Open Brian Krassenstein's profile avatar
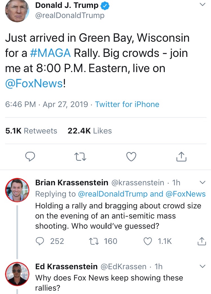This screenshot has height=294, width=211. tap(17, 190)
